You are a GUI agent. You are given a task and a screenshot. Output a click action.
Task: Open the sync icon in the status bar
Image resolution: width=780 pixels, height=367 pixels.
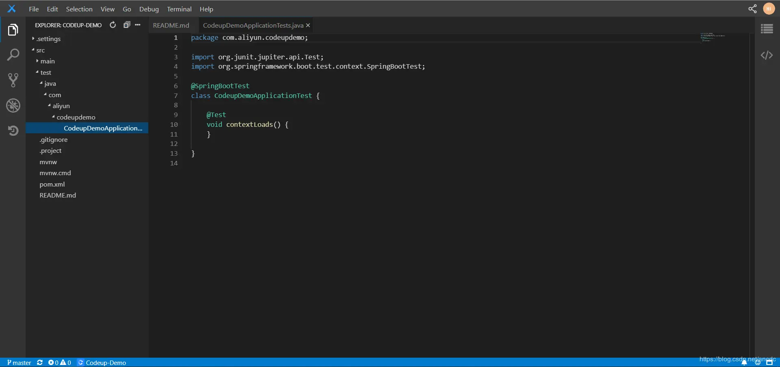click(x=39, y=363)
